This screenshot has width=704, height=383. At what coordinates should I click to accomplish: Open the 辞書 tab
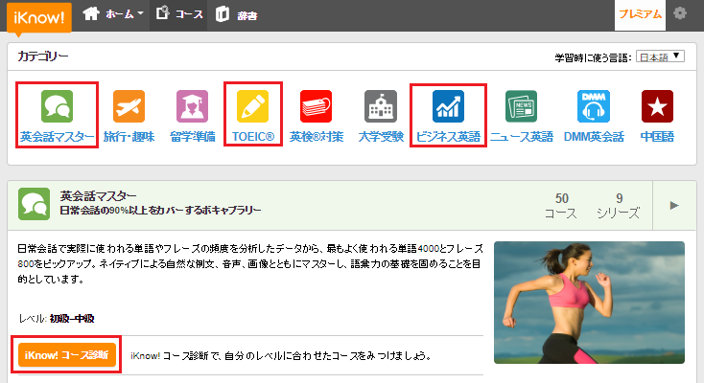(x=246, y=15)
